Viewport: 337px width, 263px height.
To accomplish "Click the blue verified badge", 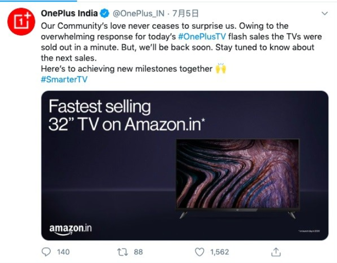I will [105, 13].
